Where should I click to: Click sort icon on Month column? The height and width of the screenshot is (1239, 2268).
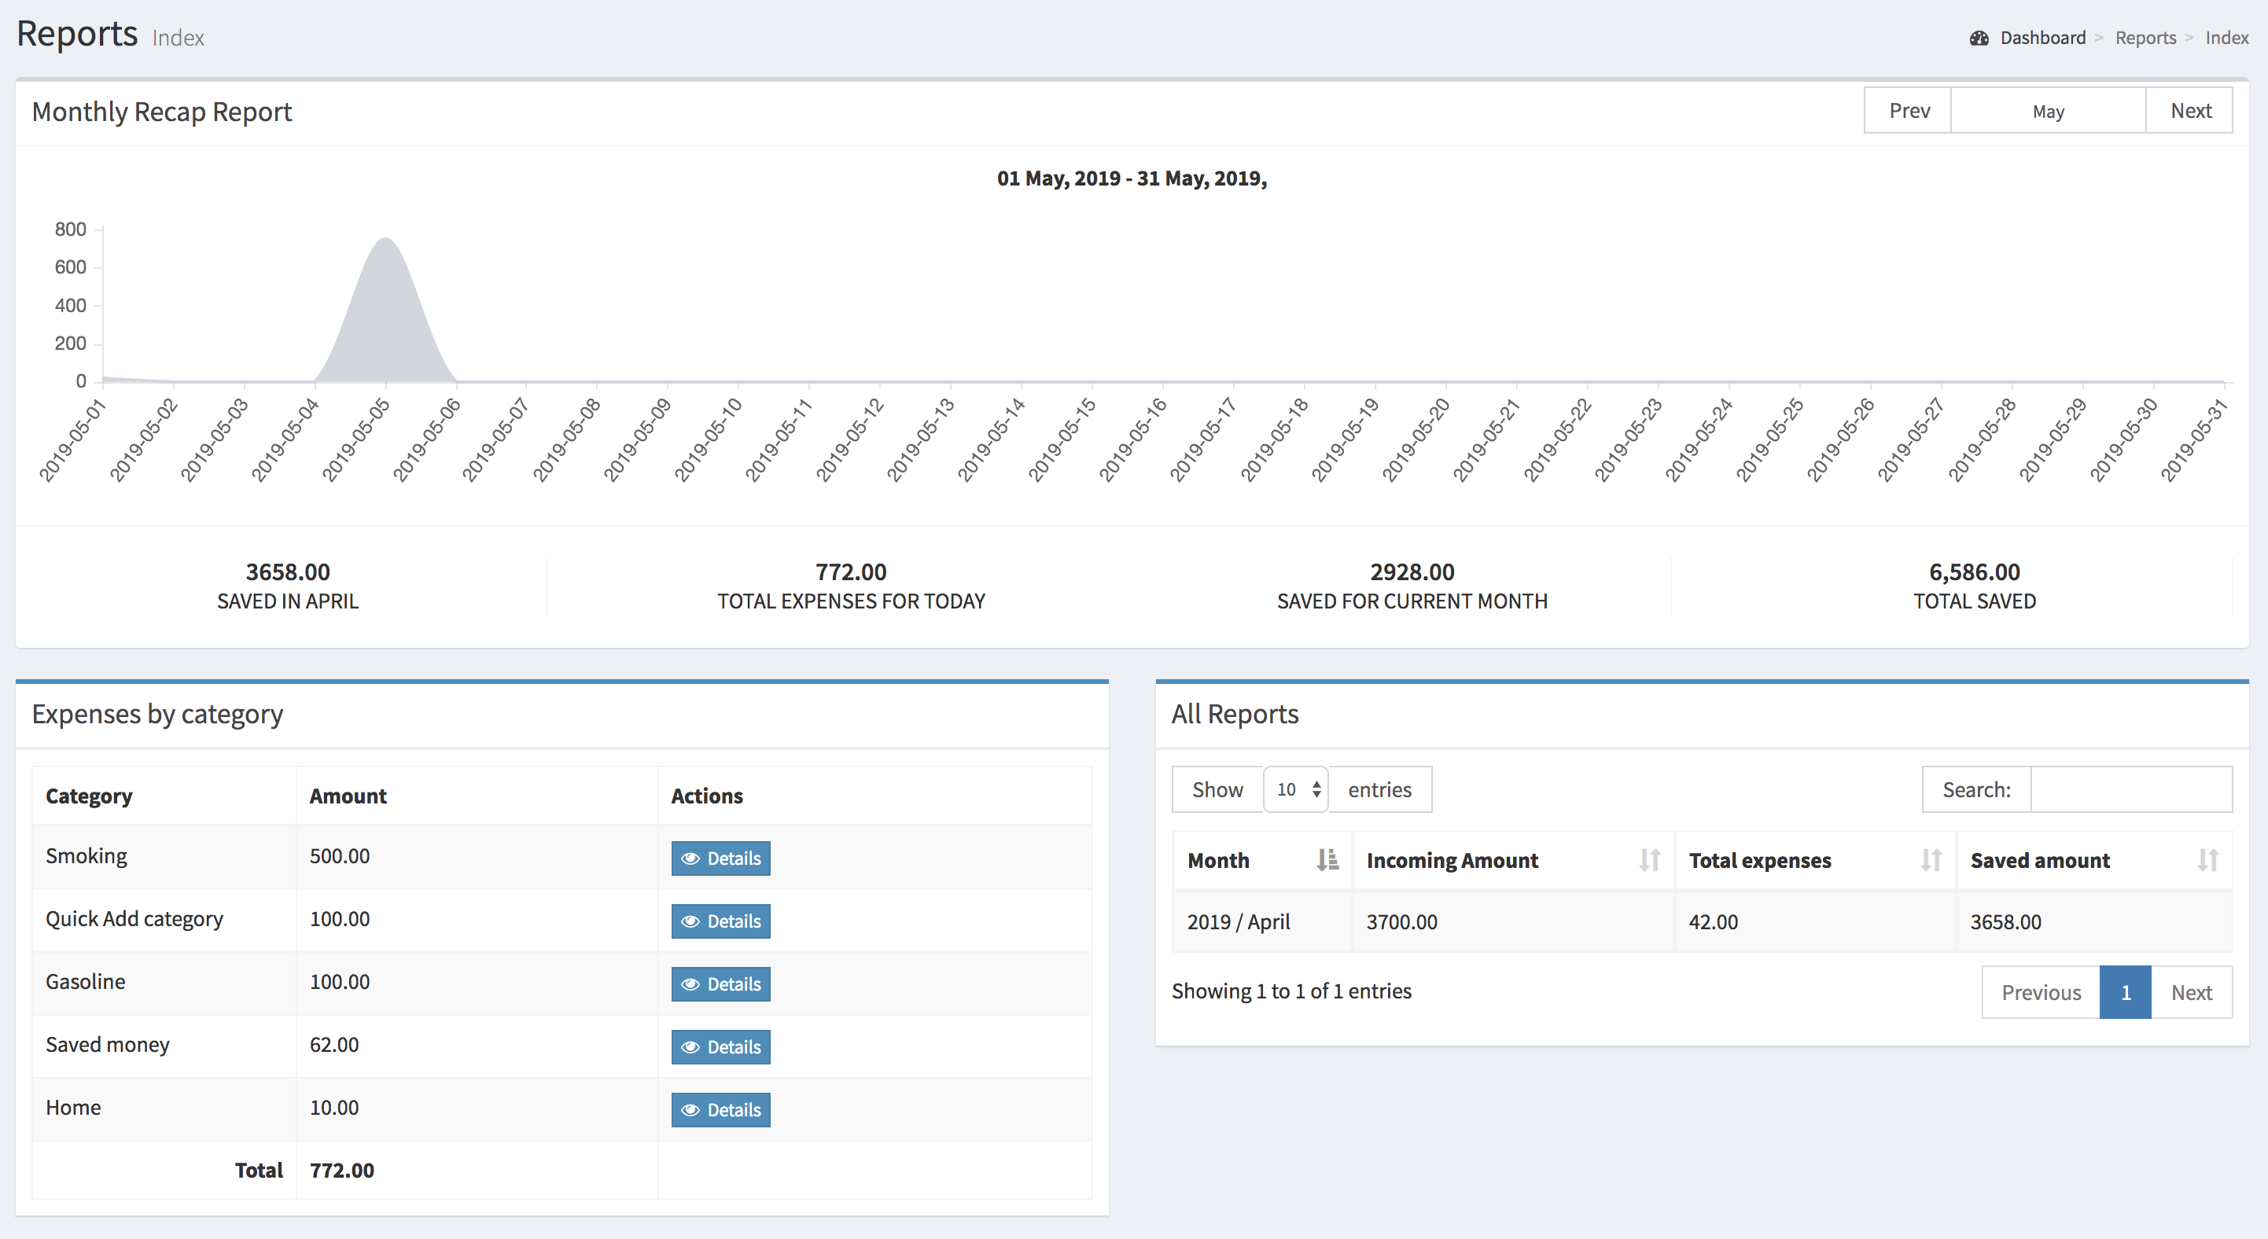[x=1327, y=860]
